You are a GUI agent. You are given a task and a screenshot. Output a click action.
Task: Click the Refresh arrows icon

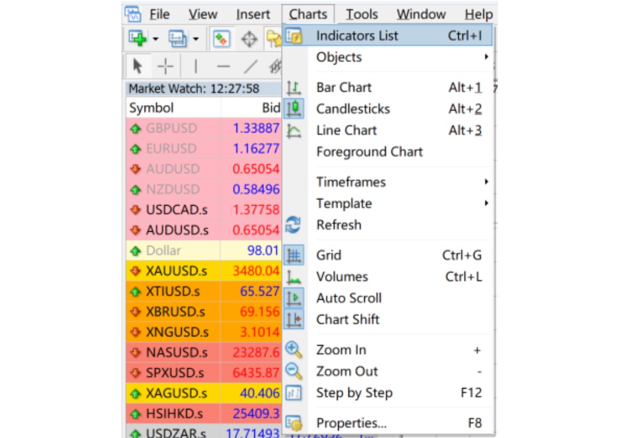tap(293, 225)
